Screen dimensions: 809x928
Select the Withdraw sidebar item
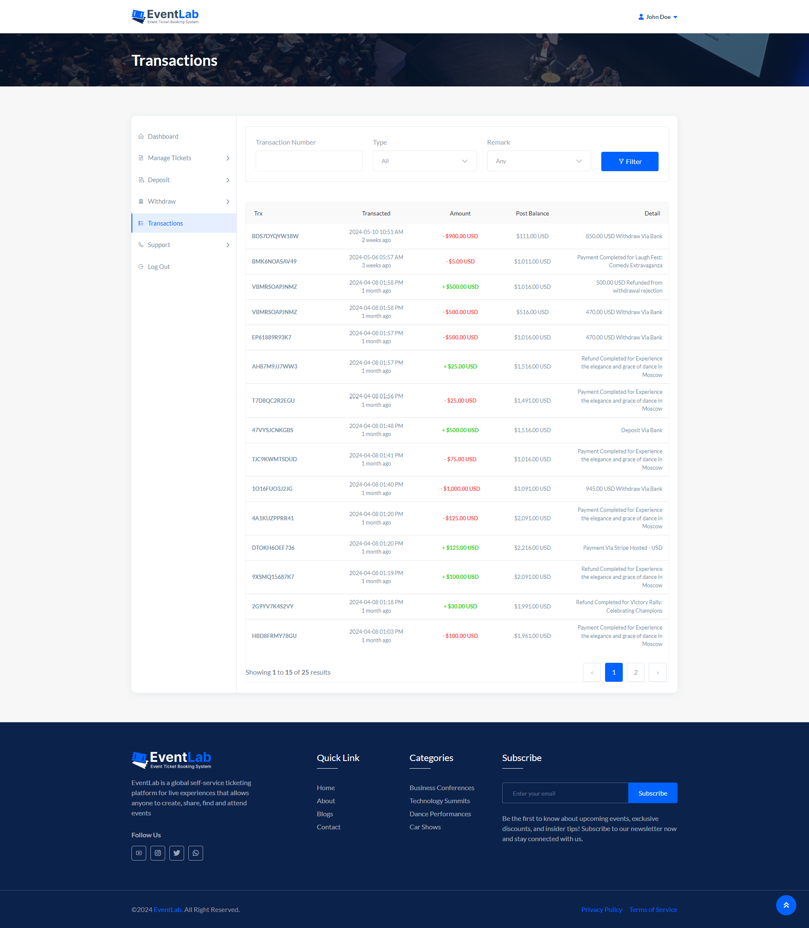click(162, 201)
